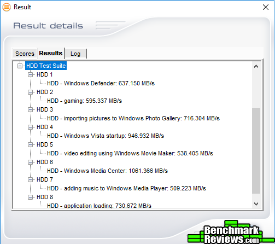Collapse the HDD Test Suite node
The height and width of the screenshot is (244, 275).
[20, 66]
